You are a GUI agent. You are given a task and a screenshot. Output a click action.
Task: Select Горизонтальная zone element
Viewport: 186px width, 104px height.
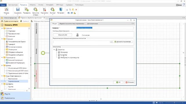(x=14, y=81)
